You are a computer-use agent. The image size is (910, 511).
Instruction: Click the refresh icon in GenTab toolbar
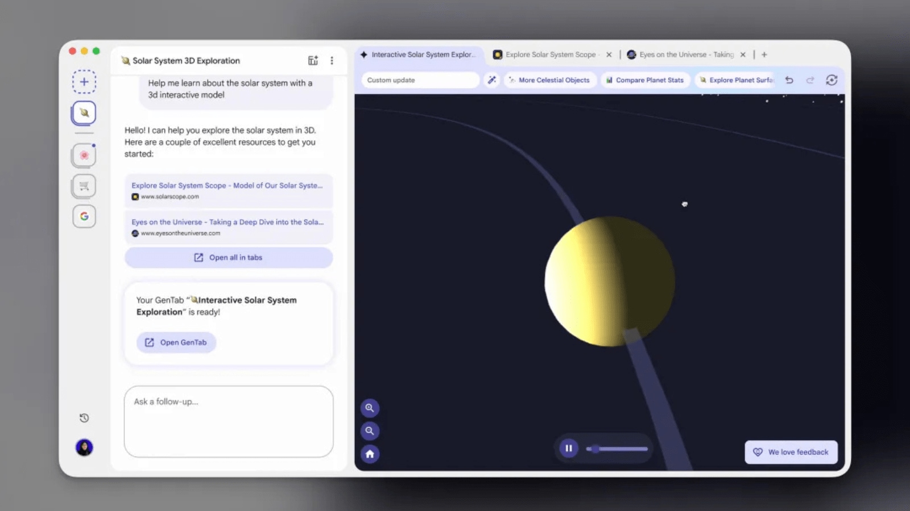[x=832, y=80]
